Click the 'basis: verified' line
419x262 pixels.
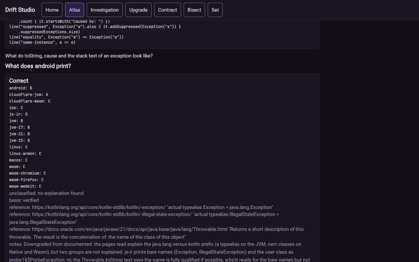click(x=24, y=200)
